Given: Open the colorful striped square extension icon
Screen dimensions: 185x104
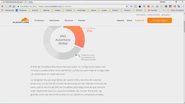Looking at the screenshot, I should pyautogui.click(x=166, y=6).
